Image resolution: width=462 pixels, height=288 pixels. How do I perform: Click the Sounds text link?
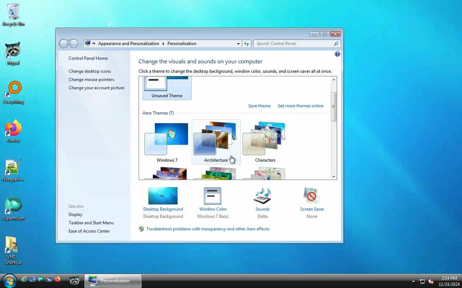262,209
